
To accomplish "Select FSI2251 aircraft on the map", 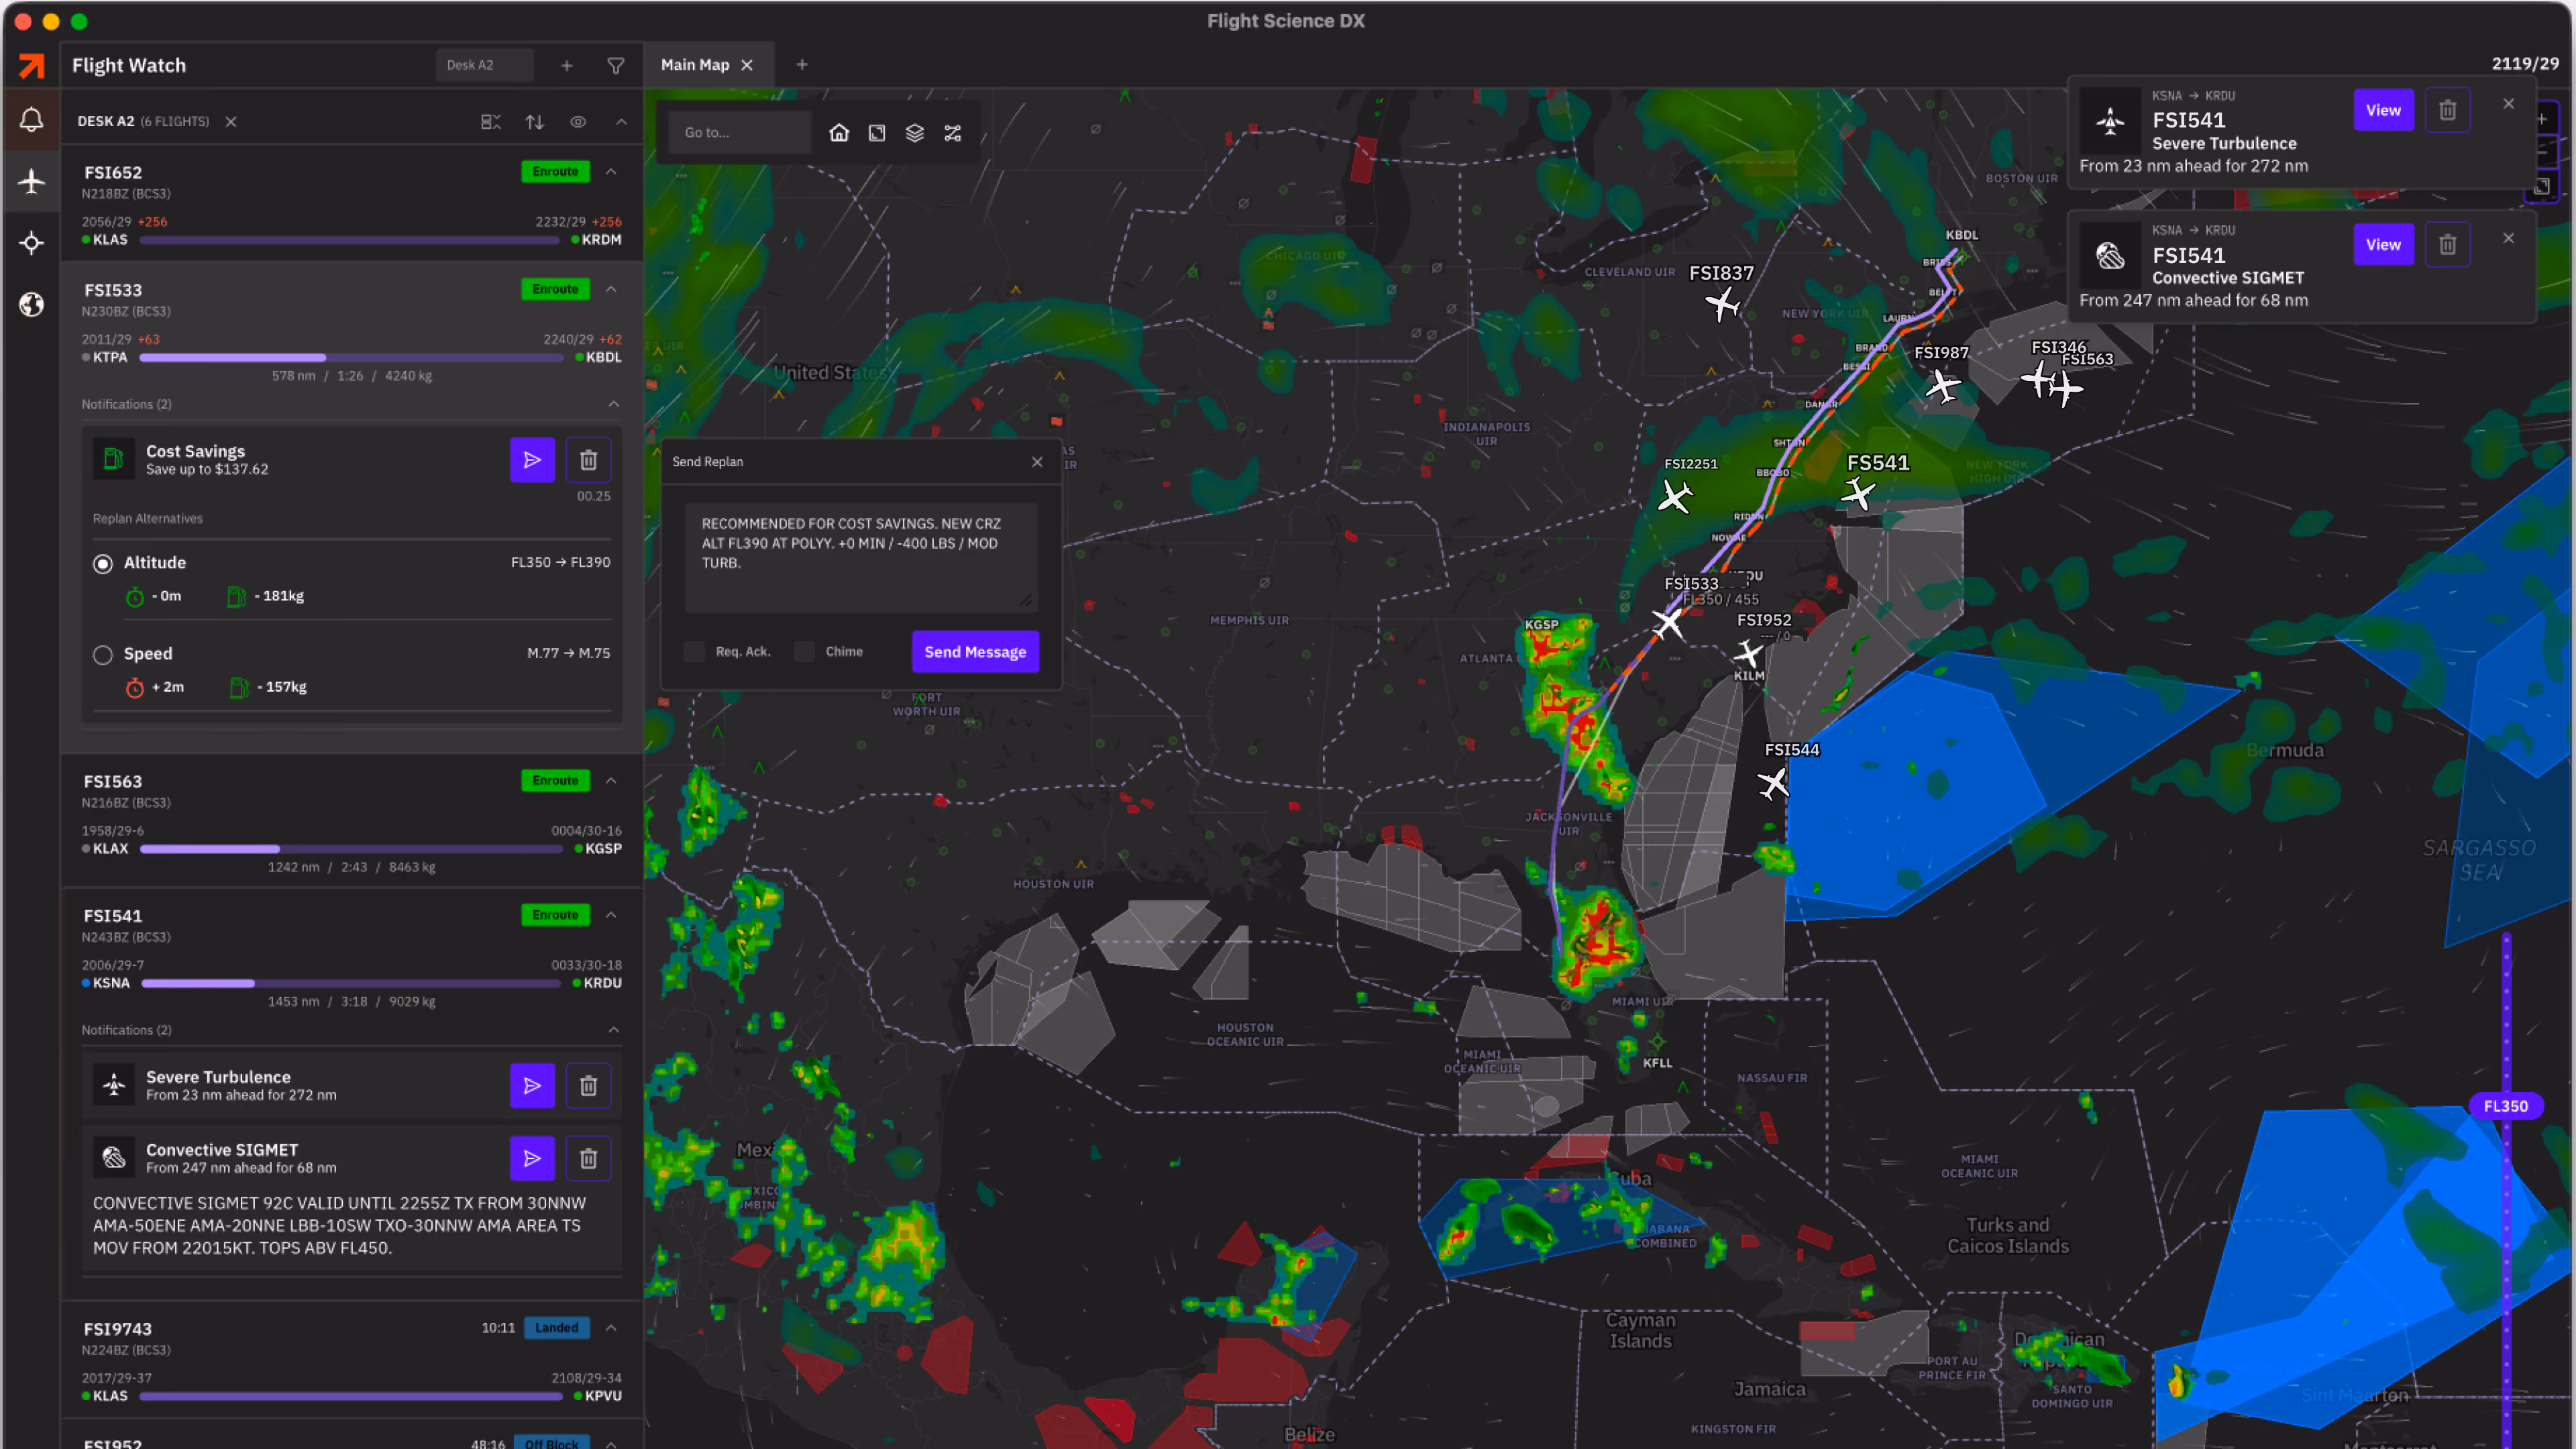I will coord(1674,496).
